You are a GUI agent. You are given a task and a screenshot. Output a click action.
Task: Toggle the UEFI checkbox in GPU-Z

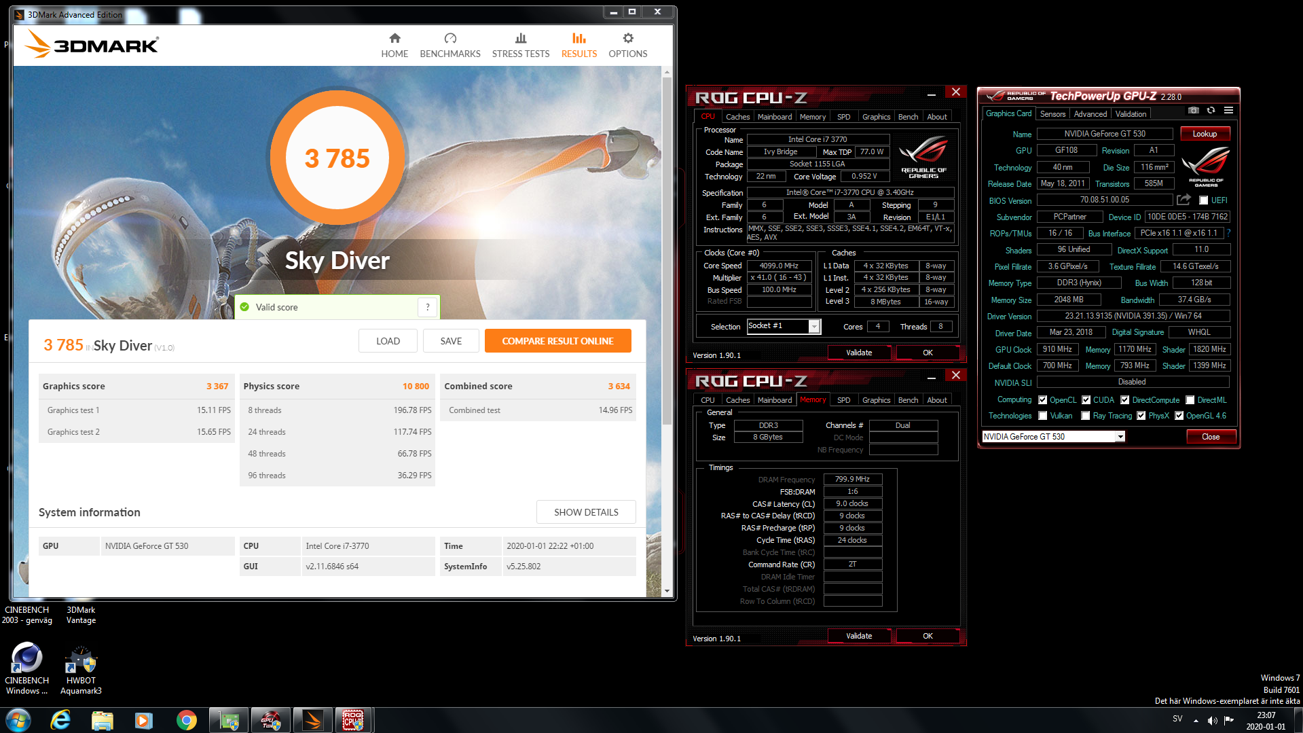click(1203, 200)
